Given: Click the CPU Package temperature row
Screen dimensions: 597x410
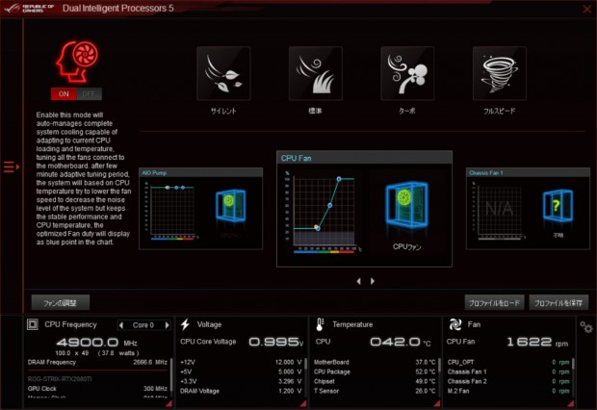Looking at the screenshot, I should 375,372.
